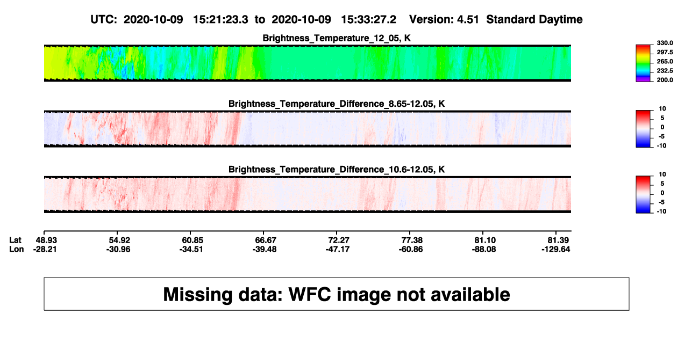Click the 'Missing data: WFC image not available' box
This screenshot has height=358, width=699.
337,294
